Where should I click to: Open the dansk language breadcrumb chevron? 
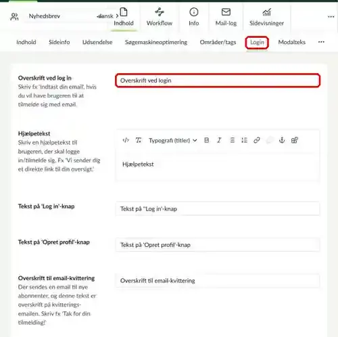(117, 16)
